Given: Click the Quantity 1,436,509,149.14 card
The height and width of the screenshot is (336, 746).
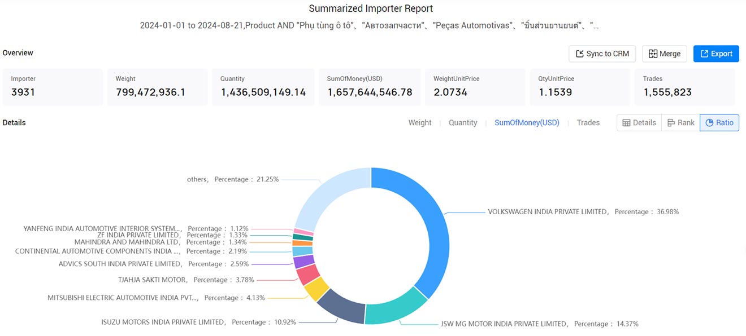Looking at the screenshot, I should 263,87.
